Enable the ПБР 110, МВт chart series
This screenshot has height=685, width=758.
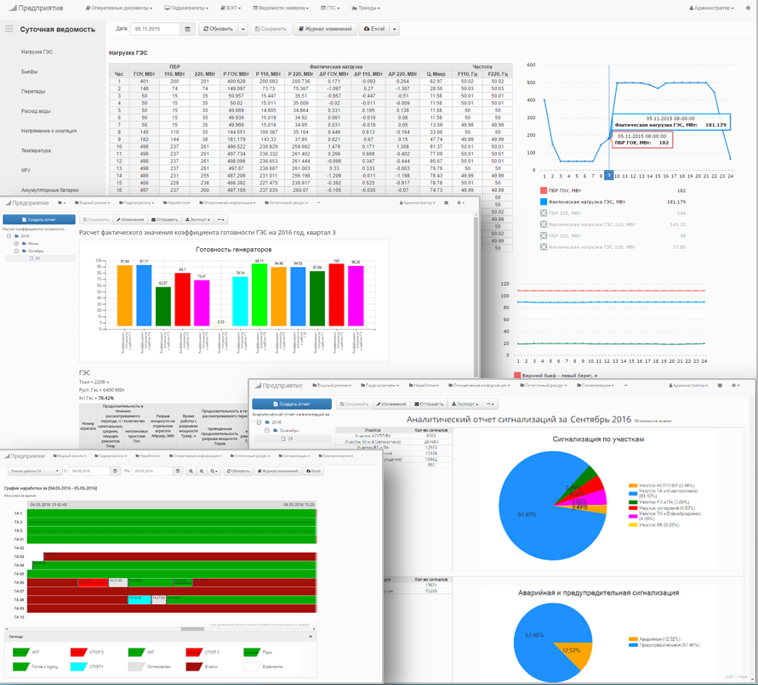coord(544,213)
